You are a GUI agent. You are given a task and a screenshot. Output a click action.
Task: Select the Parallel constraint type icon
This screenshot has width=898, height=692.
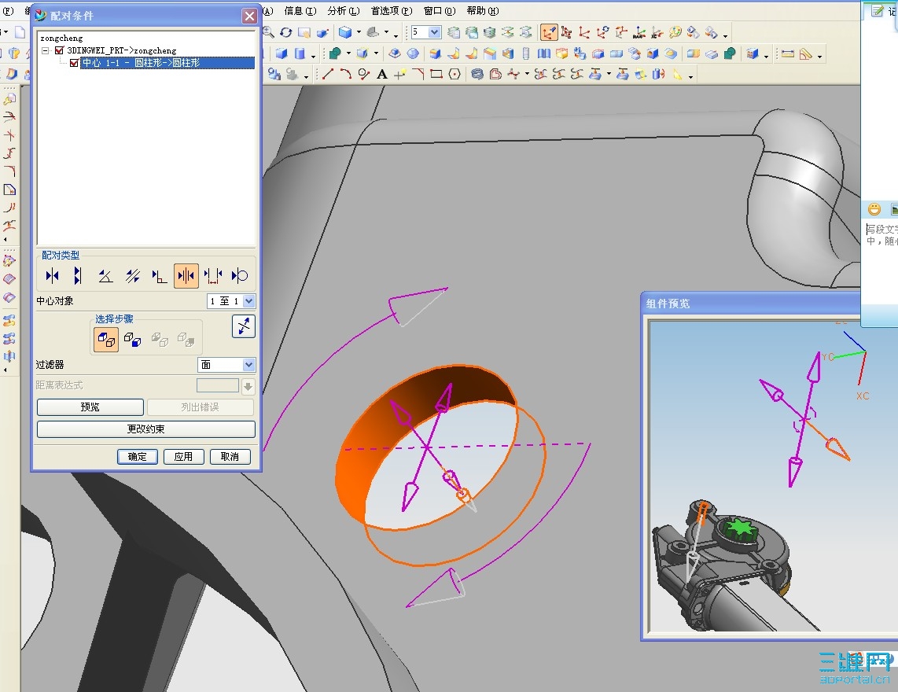(x=133, y=276)
